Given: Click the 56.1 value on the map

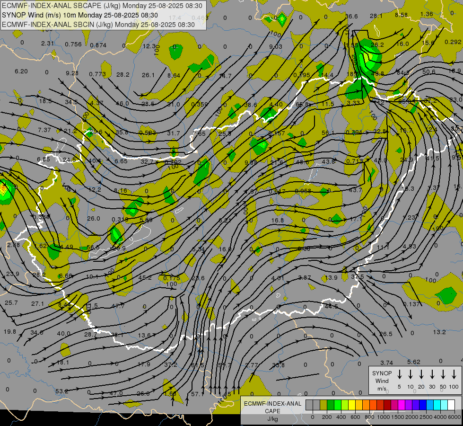Looking at the screenshot, I should pos(328,133).
